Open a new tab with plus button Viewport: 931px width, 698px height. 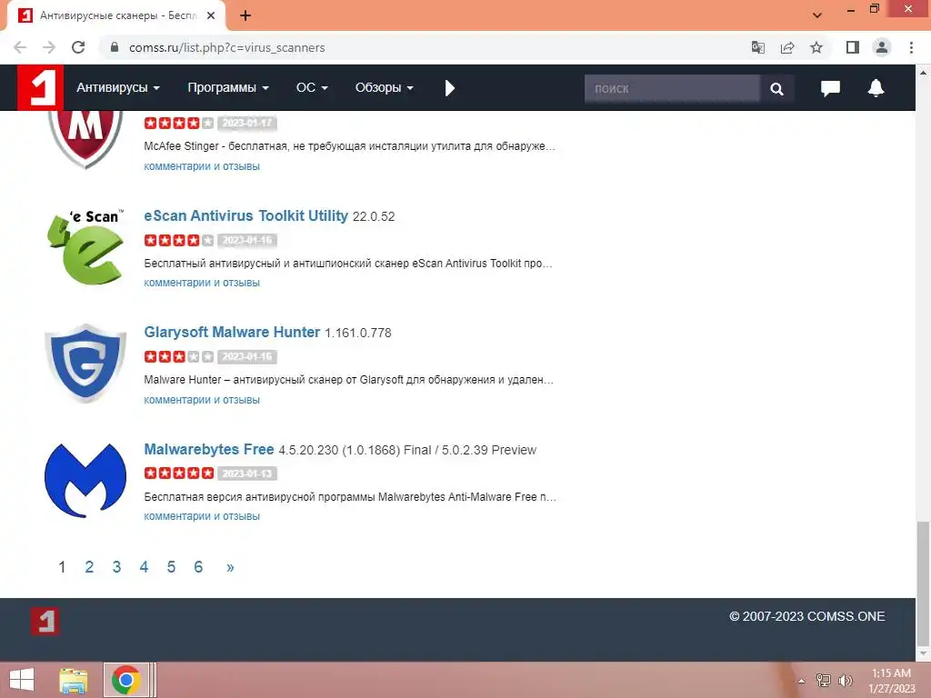[x=245, y=16]
